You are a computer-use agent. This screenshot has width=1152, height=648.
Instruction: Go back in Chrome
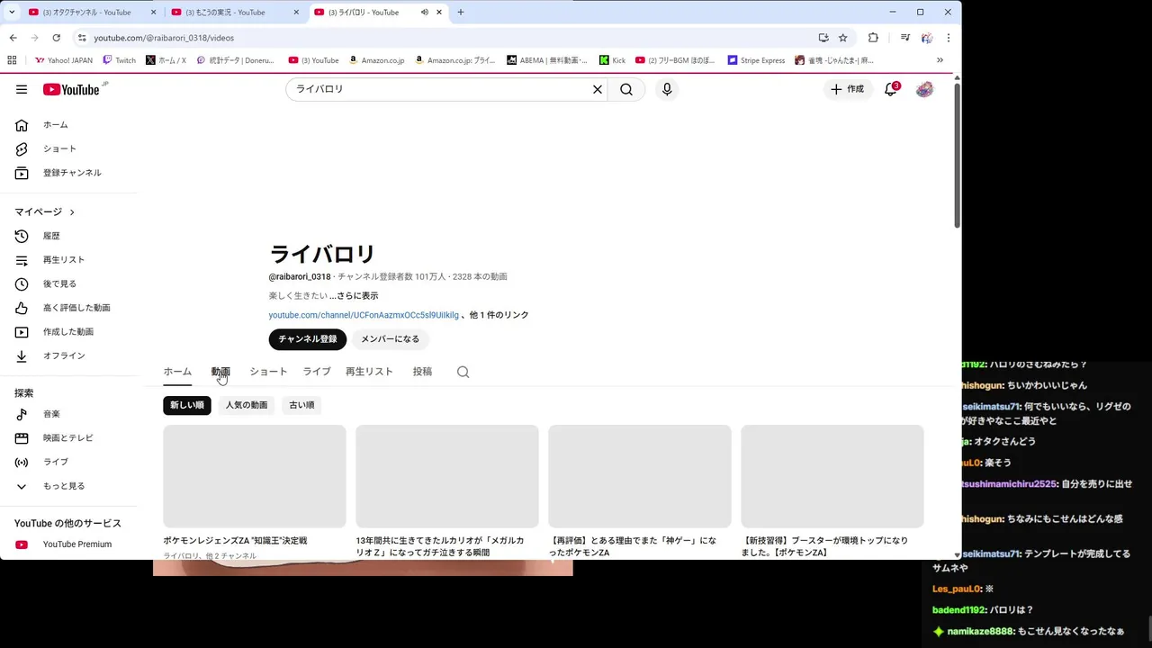click(13, 38)
